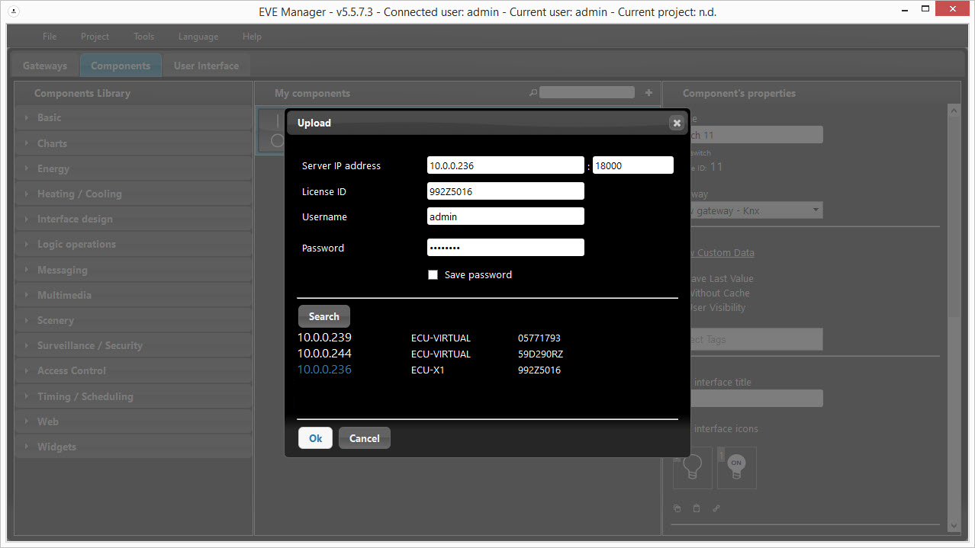Select the light bulb off-state interface icon
The height and width of the screenshot is (548, 975).
point(692,467)
